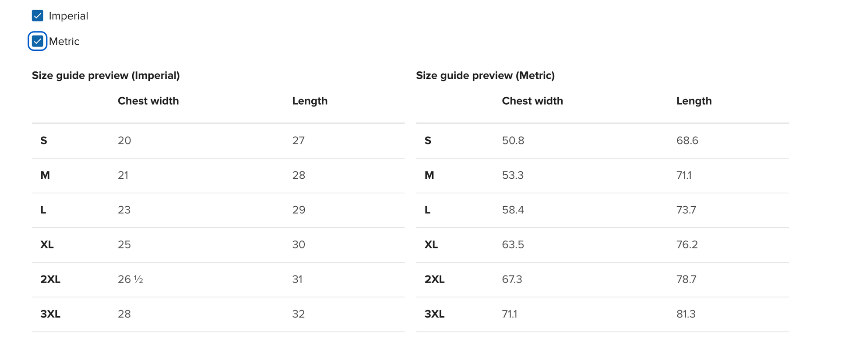Select the 2XL row label in Imperial table

50,279
